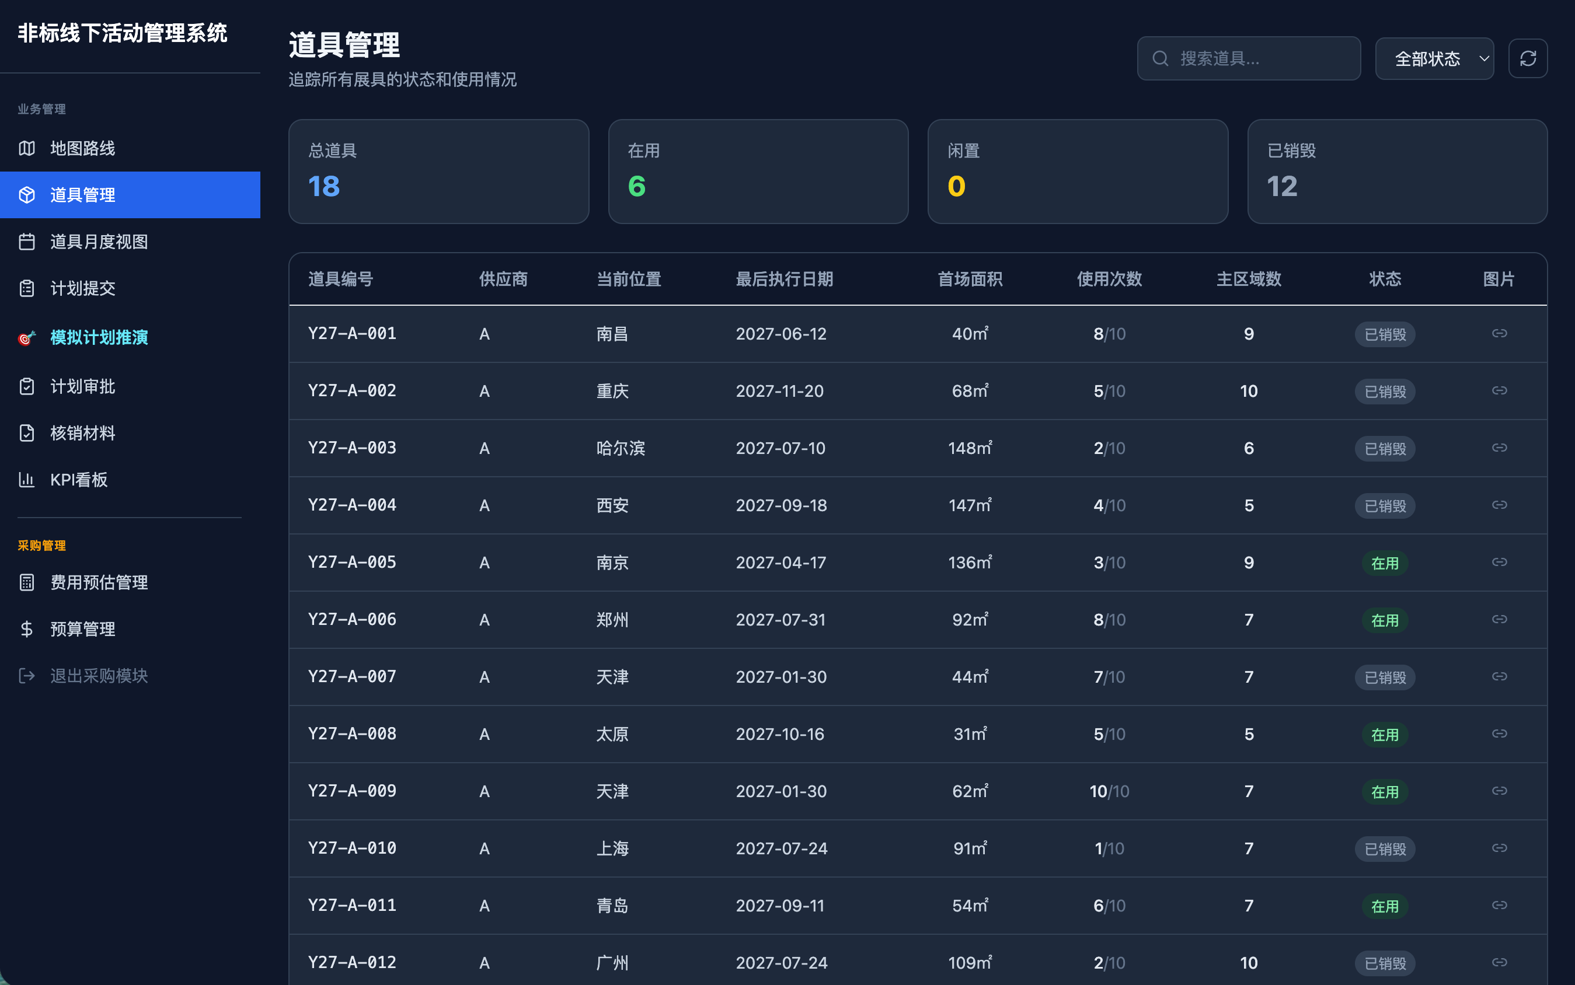The image size is (1575, 985).
Task: Click location 青岛 cell
Action: 612,906
